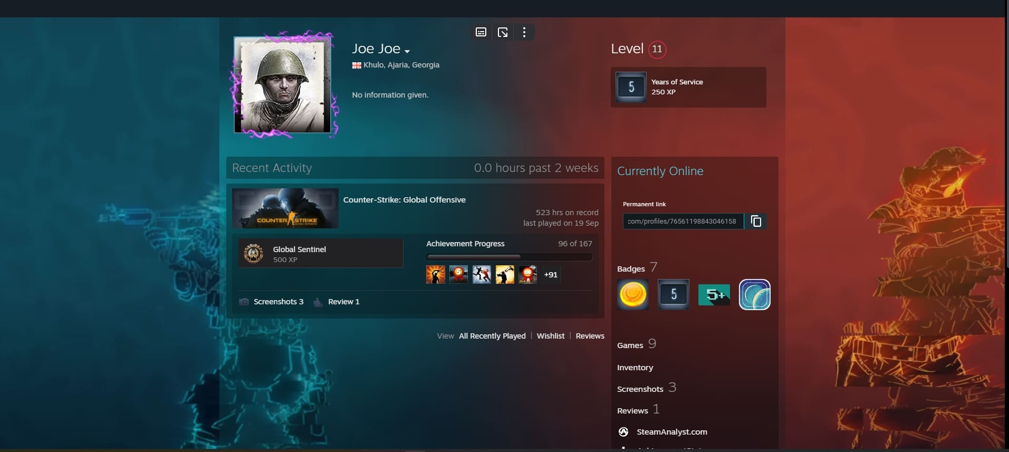The width and height of the screenshot is (1009, 452).
Task: Open the Badges 7 section link
Action: coord(637,268)
